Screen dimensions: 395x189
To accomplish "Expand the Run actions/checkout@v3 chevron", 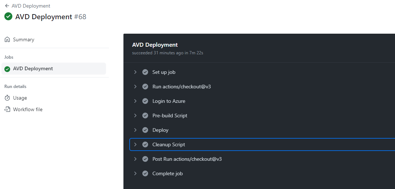I will tap(135, 87).
